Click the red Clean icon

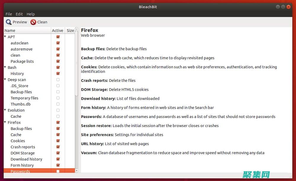pyautogui.click(x=33, y=22)
